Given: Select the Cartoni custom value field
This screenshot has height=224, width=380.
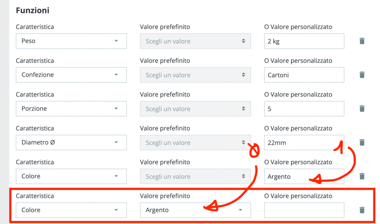Looking at the screenshot, I should coord(304,75).
